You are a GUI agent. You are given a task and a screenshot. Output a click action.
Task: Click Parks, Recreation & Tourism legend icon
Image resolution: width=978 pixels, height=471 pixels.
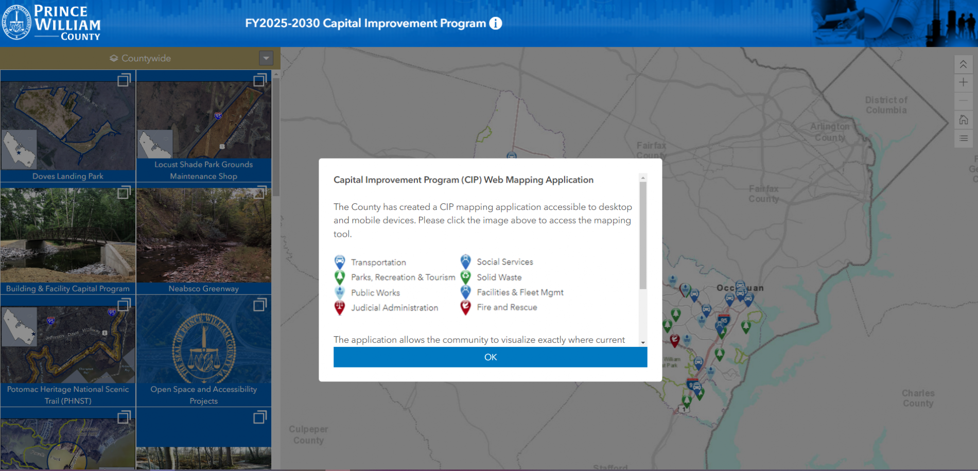340,277
